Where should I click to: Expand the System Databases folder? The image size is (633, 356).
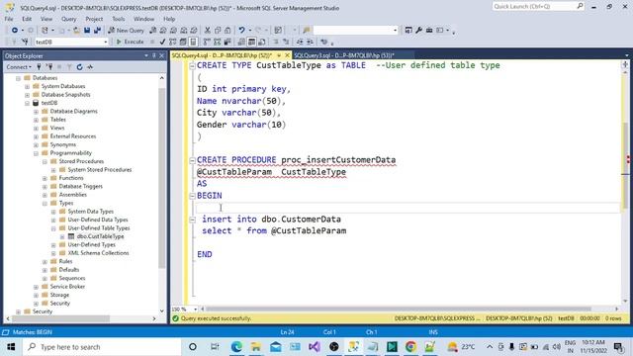pyautogui.click(x=27, y=86)
